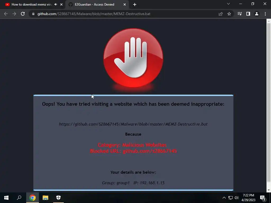Share this page from the address bar
Viewport: 271px width, 203px height.
[x=221, y=14]
